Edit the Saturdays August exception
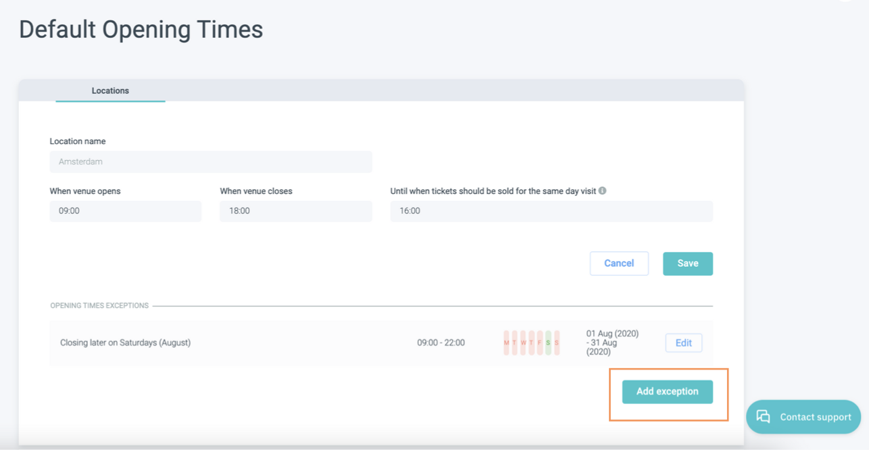This screenshot has width=869, height=454. pyautogui.click(x=683, y=343)
